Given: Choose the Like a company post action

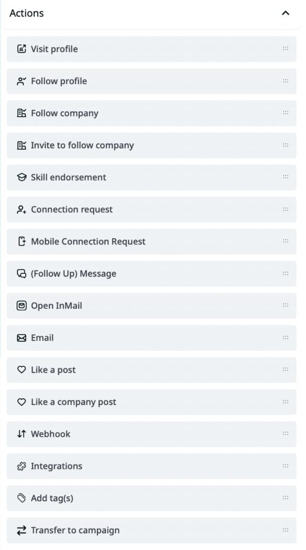Looking at the screenshot, I should tap(151, 402).
